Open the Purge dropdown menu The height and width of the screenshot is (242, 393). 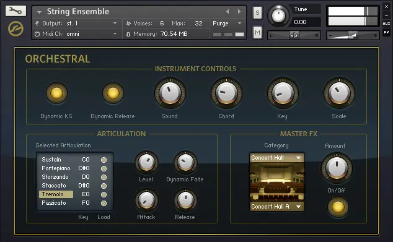(x=239, y=24)
